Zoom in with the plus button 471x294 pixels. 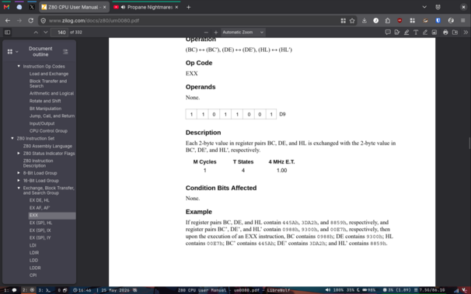[x=215, y=32]
